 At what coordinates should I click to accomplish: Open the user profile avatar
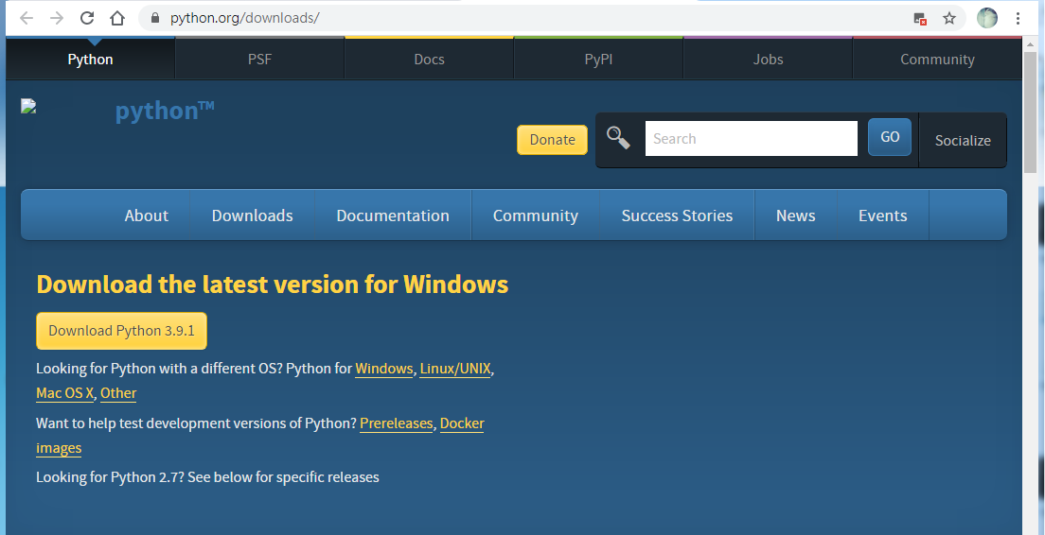coord(987,18)
